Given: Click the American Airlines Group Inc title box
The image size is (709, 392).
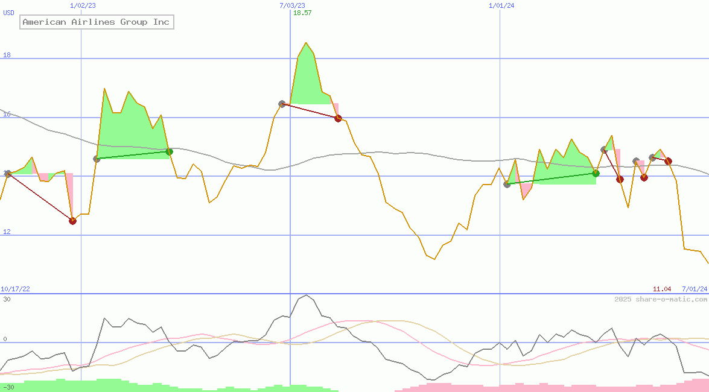Looking at the screenshot, I should [x=97, y=22].
